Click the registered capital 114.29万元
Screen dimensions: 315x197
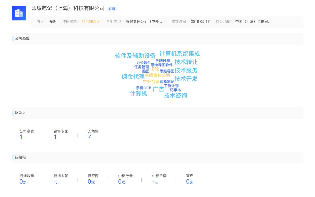[91, 21]
